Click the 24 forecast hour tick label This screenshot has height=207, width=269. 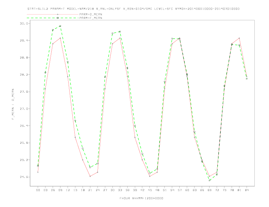(97, 190)
